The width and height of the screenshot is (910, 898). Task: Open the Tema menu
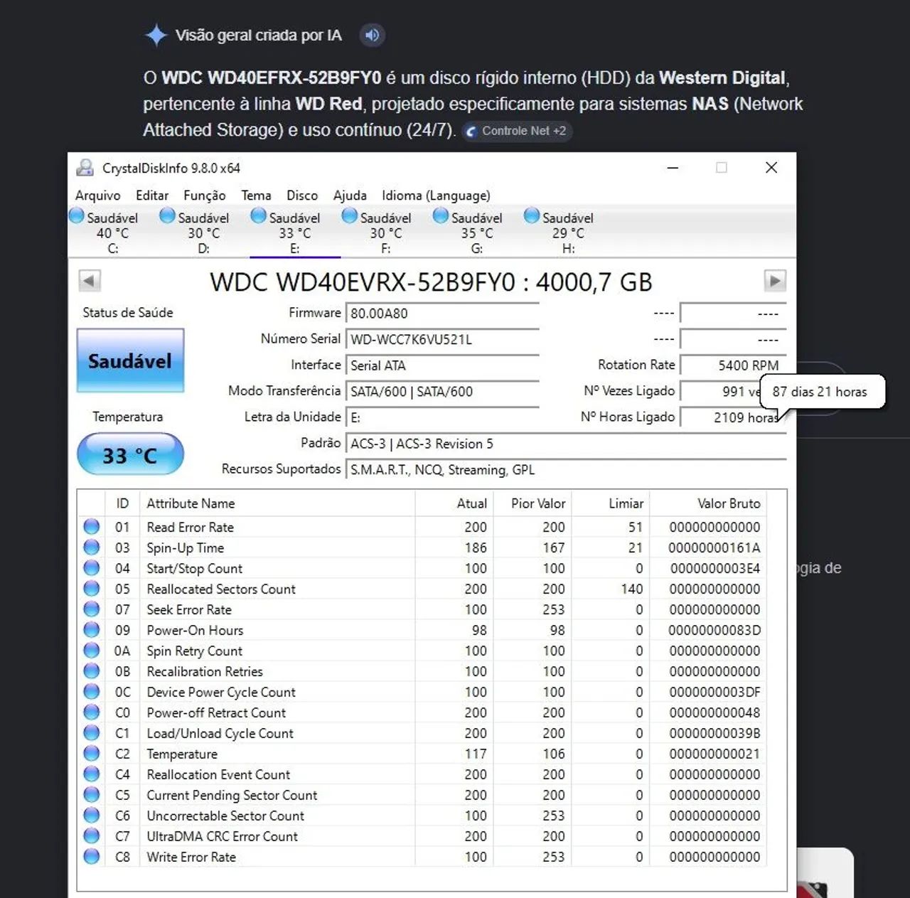point(256,196)
